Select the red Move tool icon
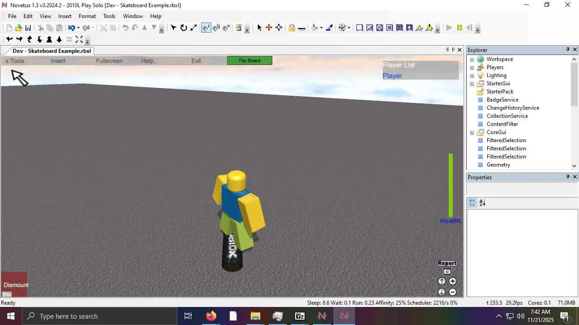Image resolution: width=579 pixels, height=325 pixels. (269, 28)
